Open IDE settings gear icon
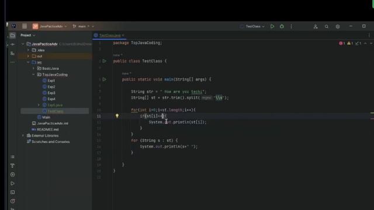Viewport: 374px width, 210px height. point(338,27)
